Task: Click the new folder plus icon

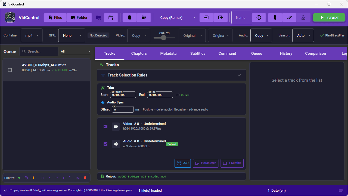Action: [x=111, y=17]
